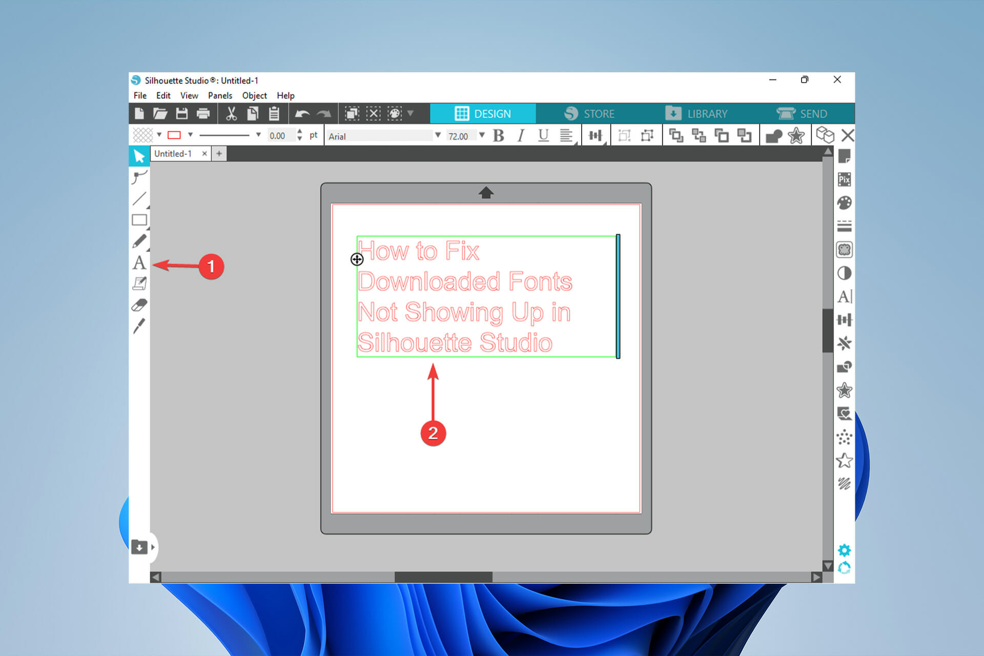Screen dimensions: 984x656
Task: Click the horizontal scrollbar thumb
Action: 443,577
